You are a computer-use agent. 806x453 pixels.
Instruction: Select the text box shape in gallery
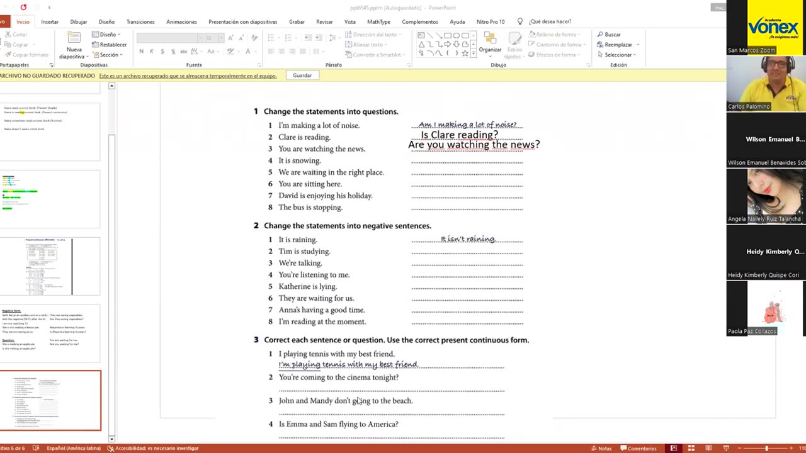(x=421, y=36)
